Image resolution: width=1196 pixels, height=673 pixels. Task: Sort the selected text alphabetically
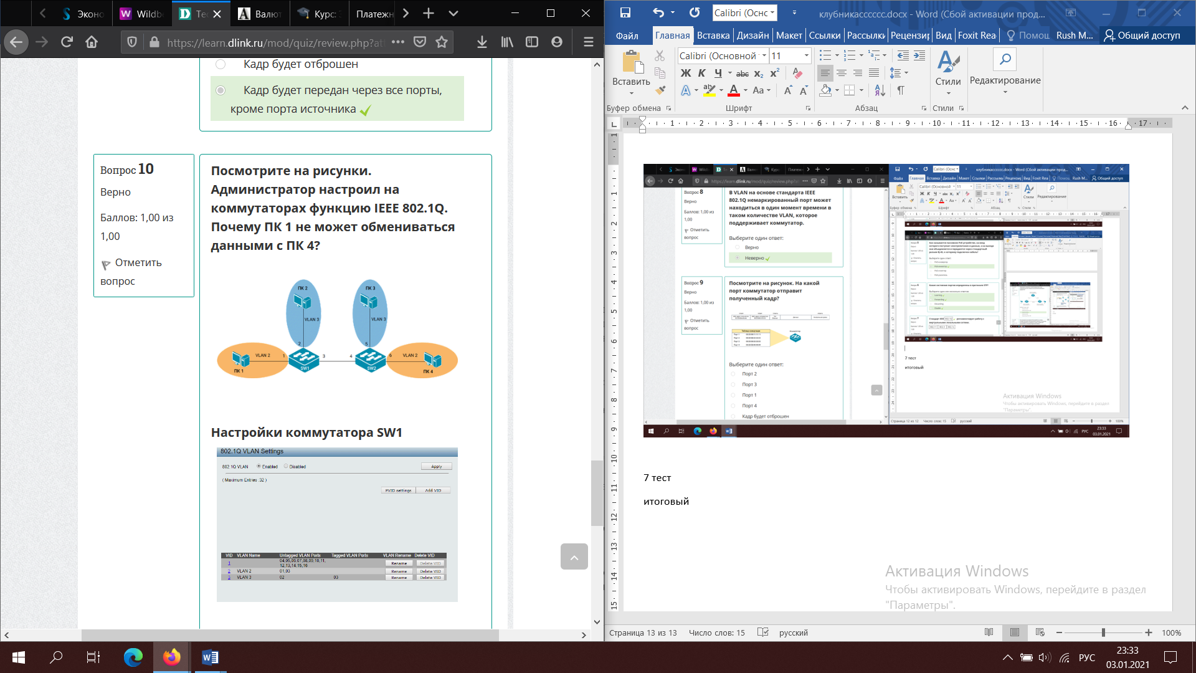point(880,90)
